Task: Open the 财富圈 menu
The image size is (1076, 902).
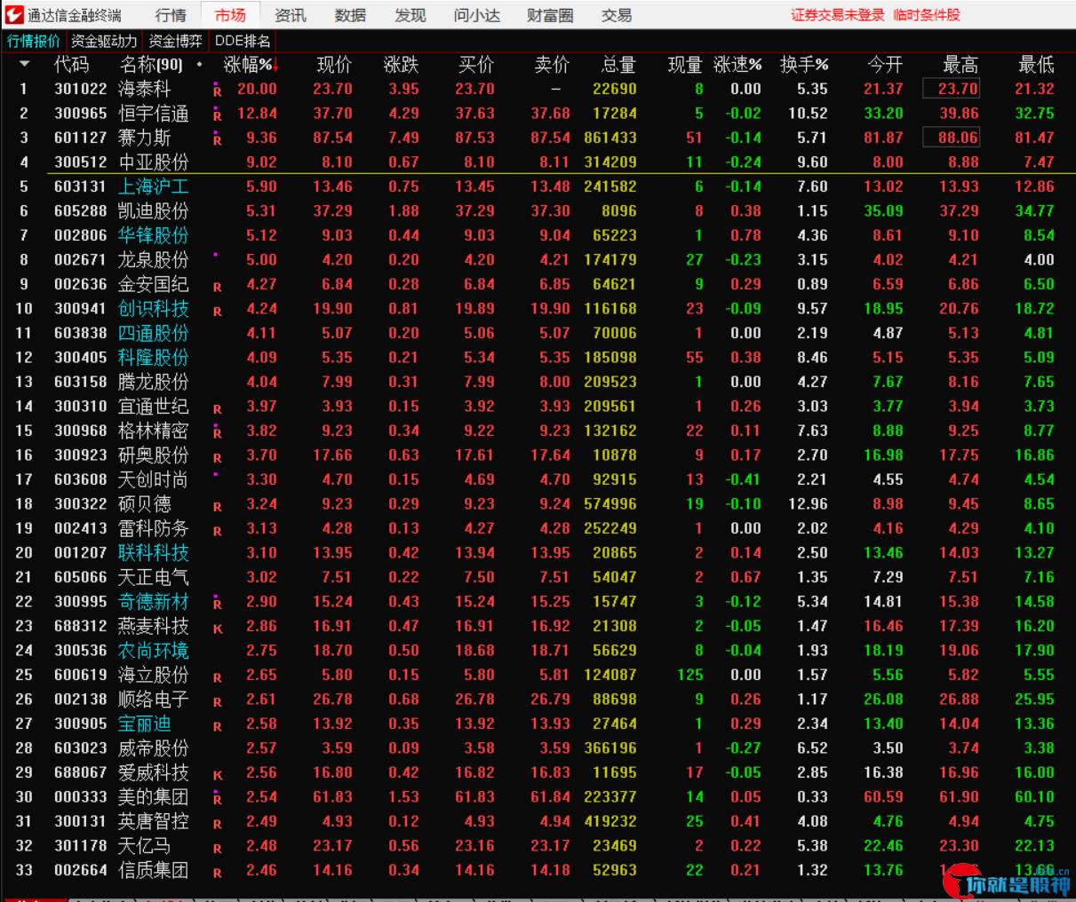Action: click(x=550, y=15)
